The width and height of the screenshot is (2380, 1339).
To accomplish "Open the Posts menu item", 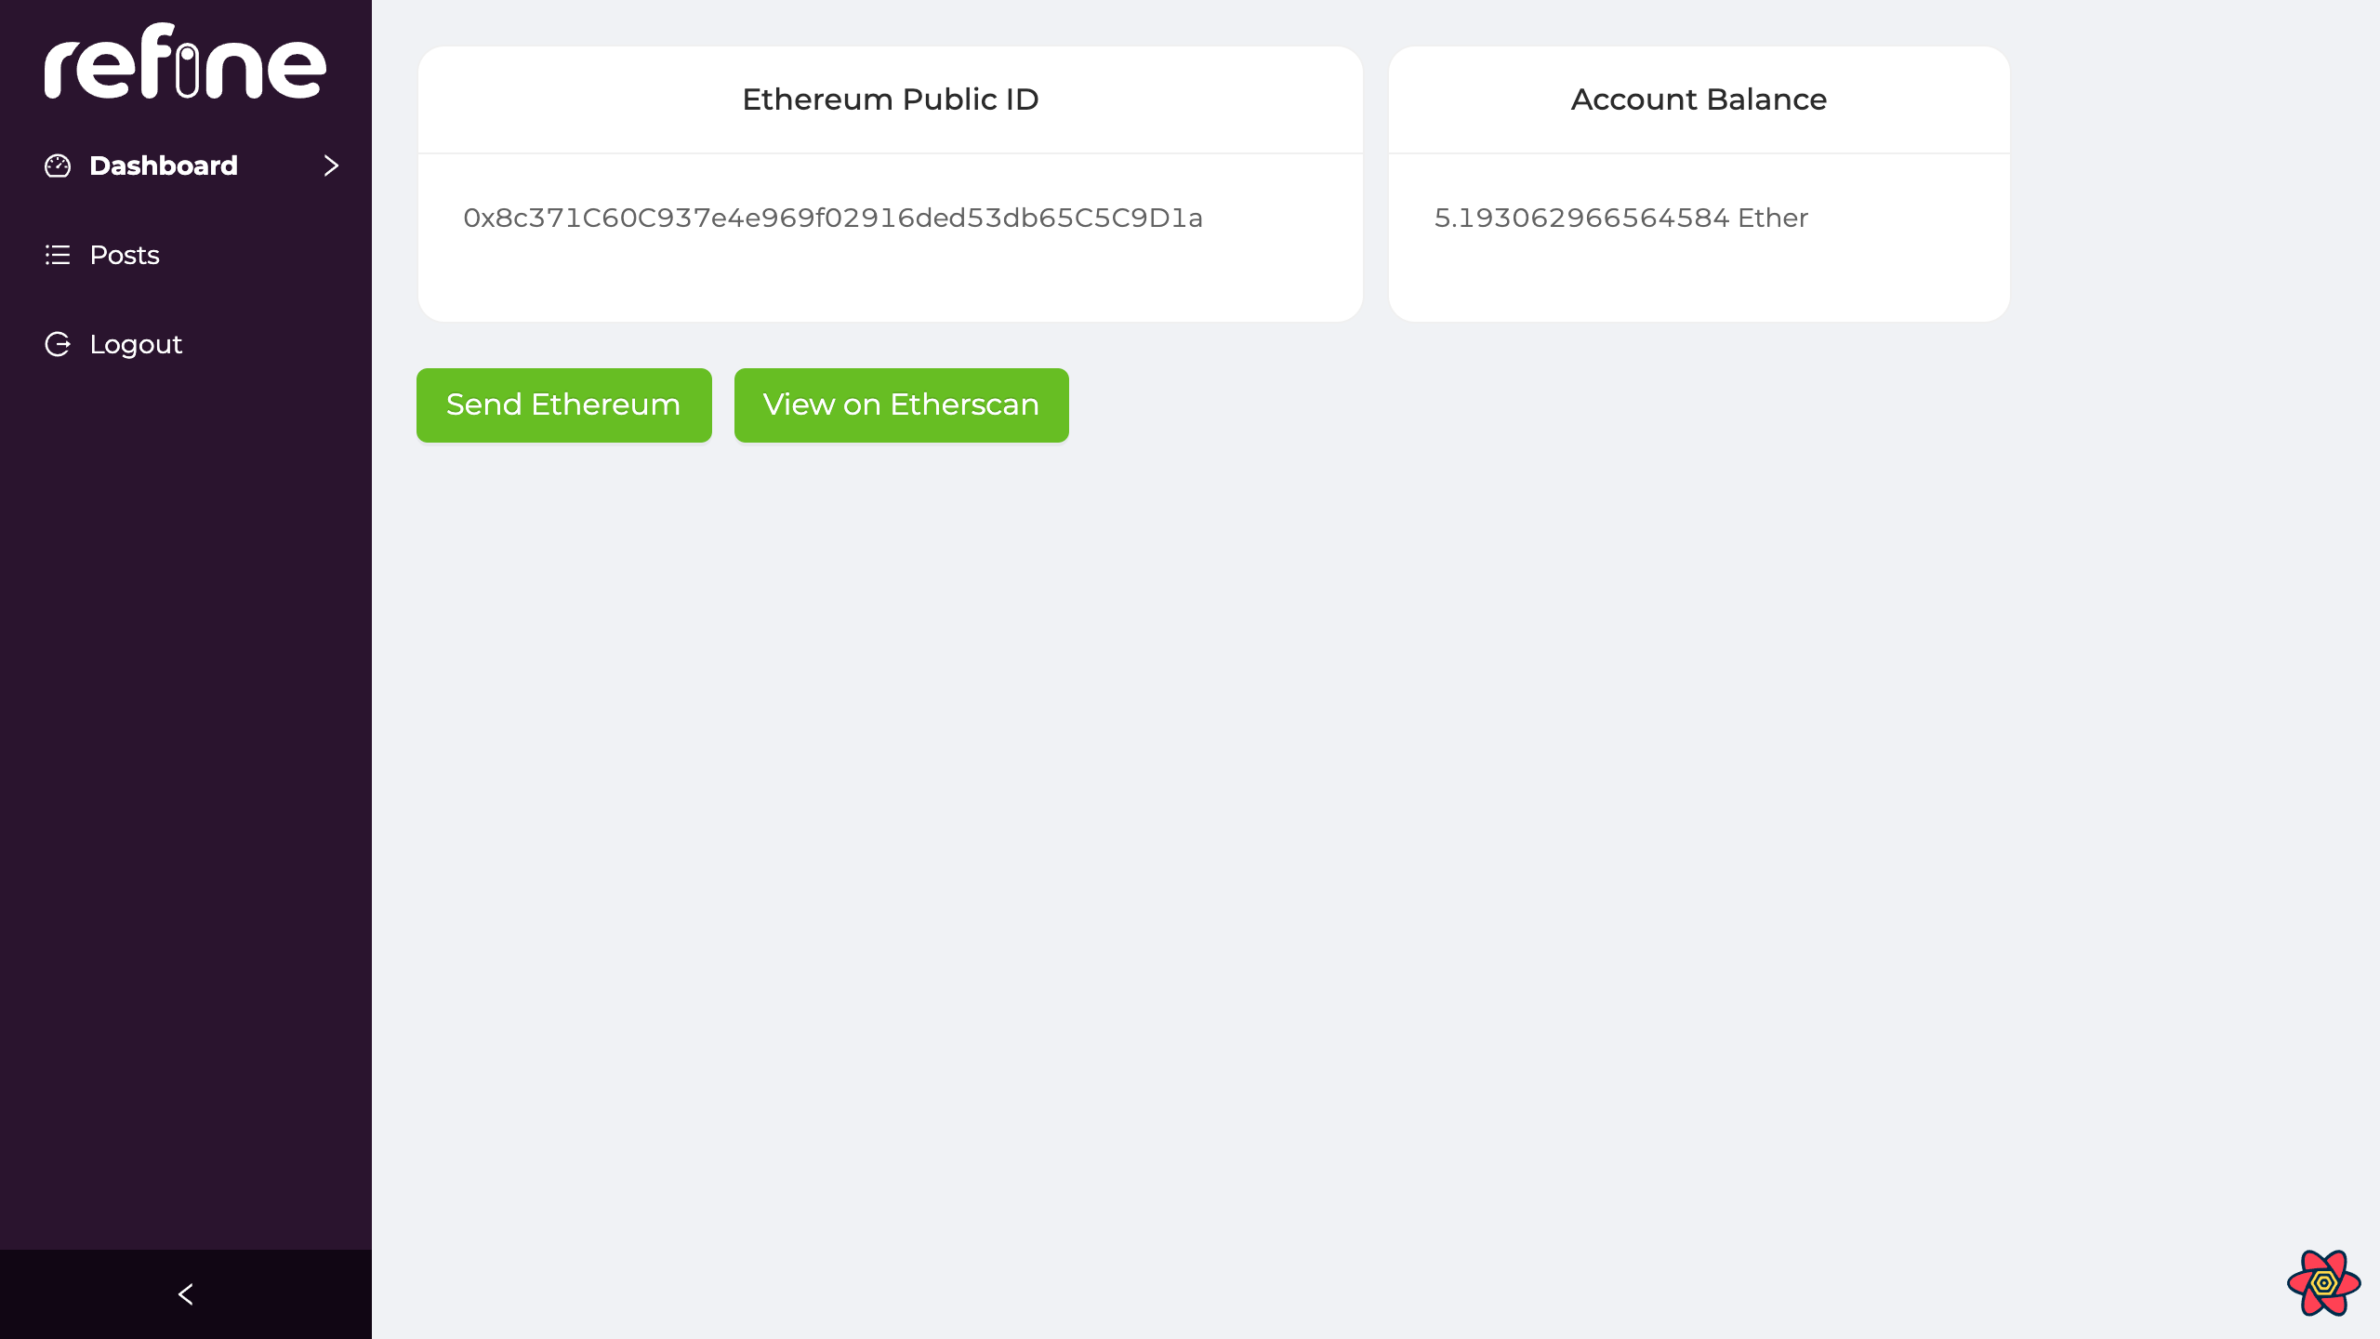I will click(x=125, y=255).
